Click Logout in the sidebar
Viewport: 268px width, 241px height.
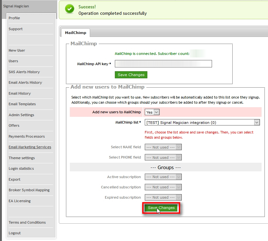click(x=14, y=233)
